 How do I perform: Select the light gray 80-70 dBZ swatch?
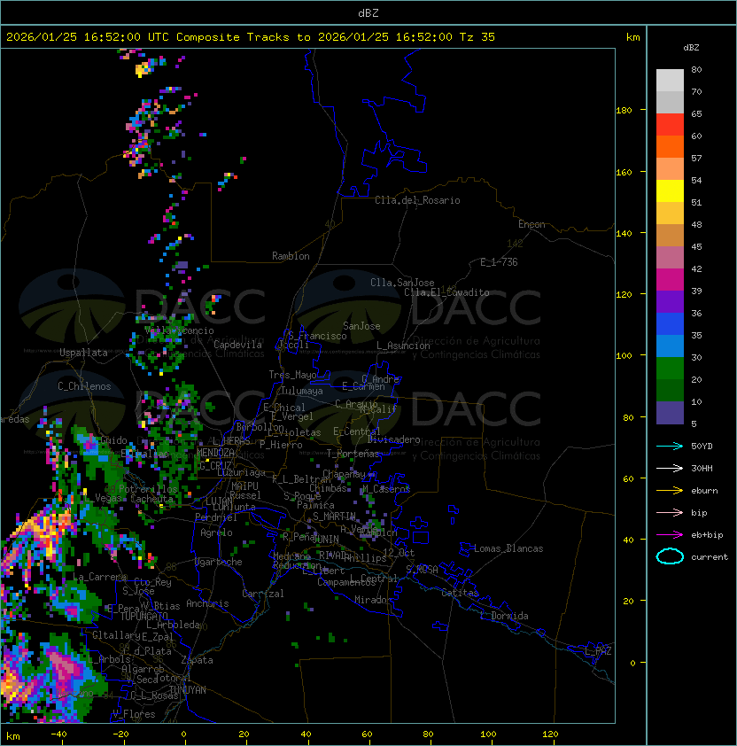tap(670, 80)
